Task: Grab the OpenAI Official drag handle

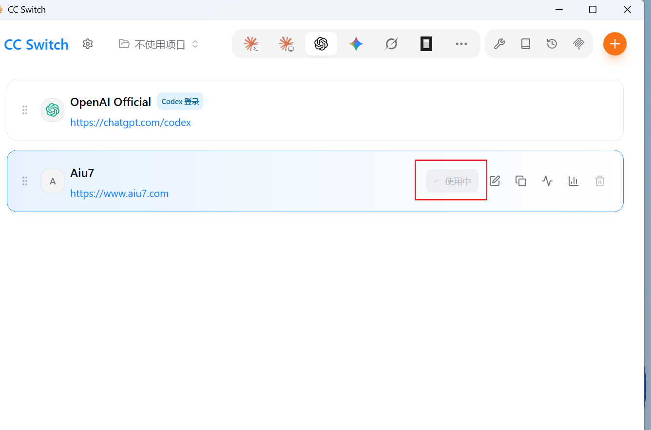Action: (25, 110)
